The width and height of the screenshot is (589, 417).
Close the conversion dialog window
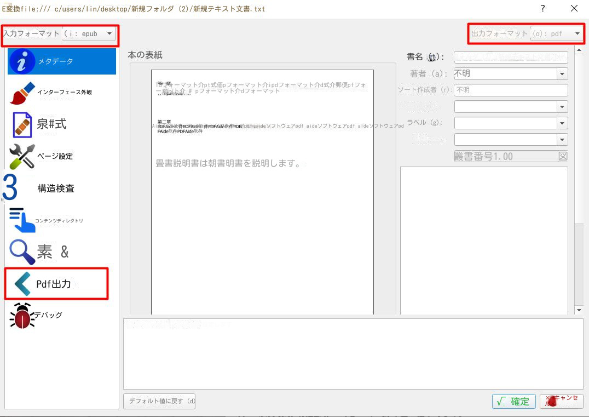tap(574, 8)
